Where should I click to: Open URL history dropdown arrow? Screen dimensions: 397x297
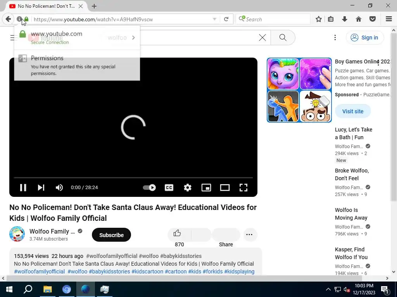(214, 19)
